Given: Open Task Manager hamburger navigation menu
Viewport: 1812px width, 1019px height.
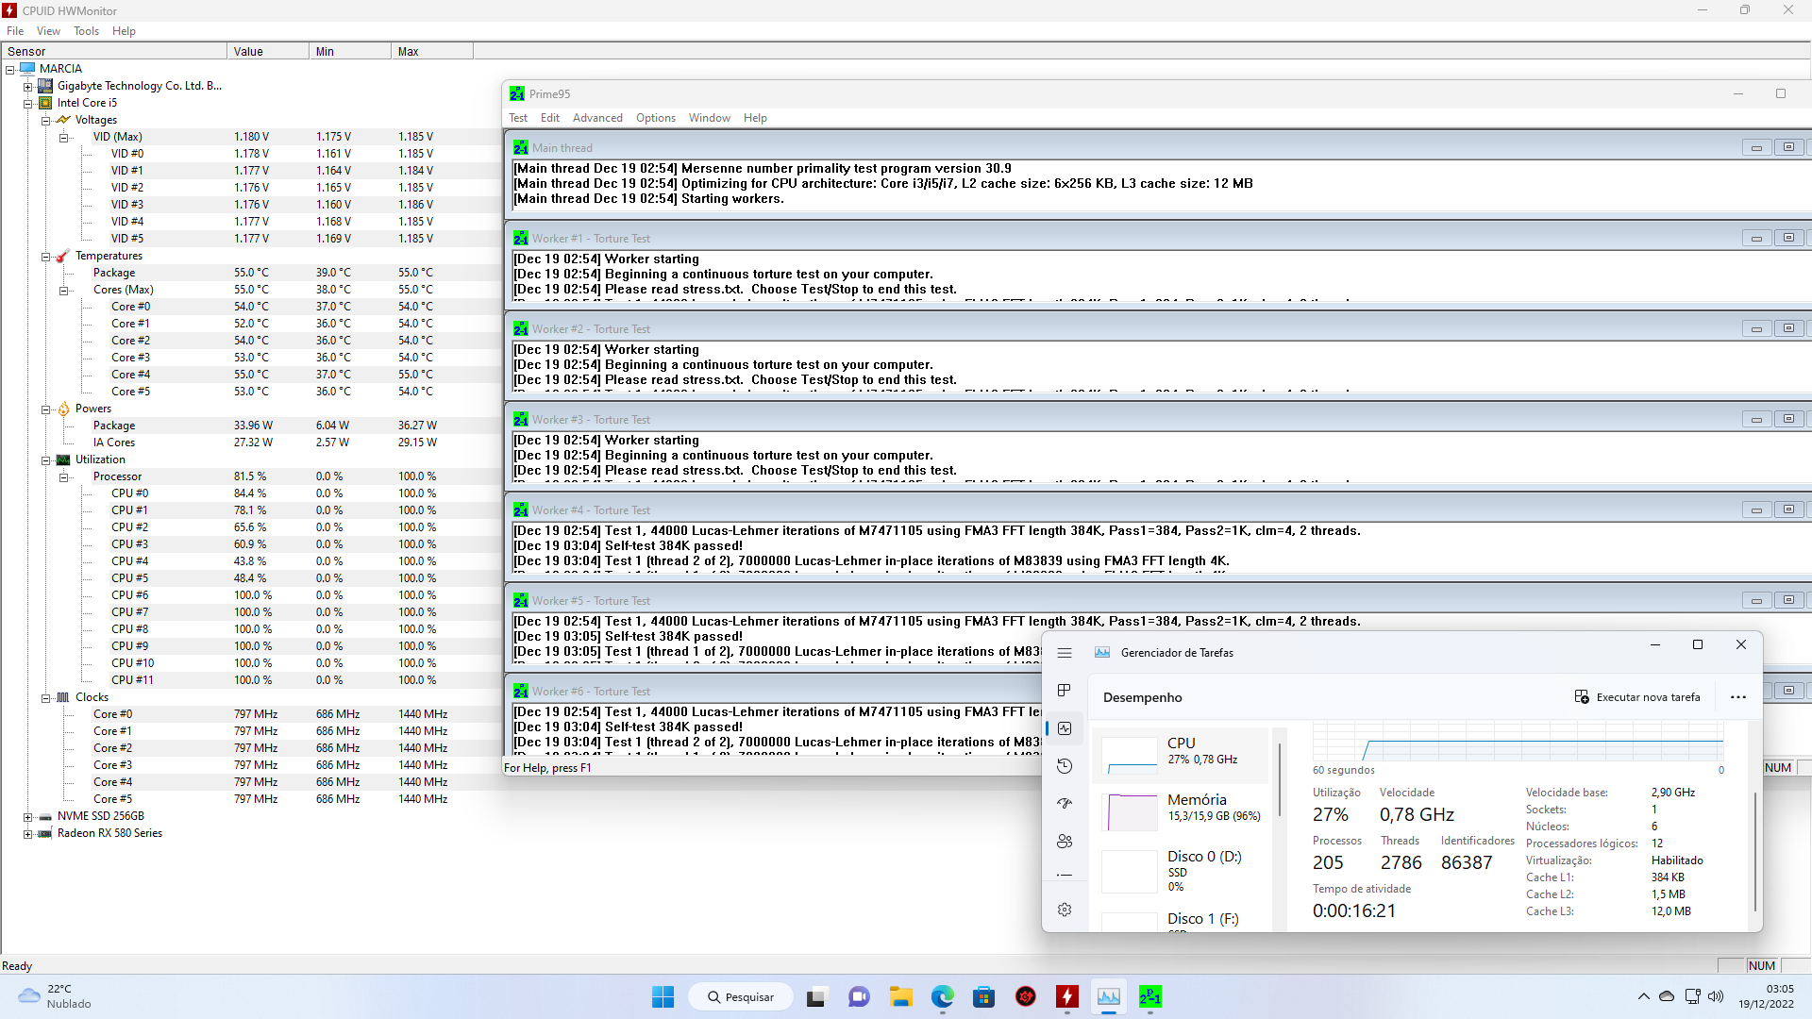Looking at the screenshot, I should click(1065, 653).
